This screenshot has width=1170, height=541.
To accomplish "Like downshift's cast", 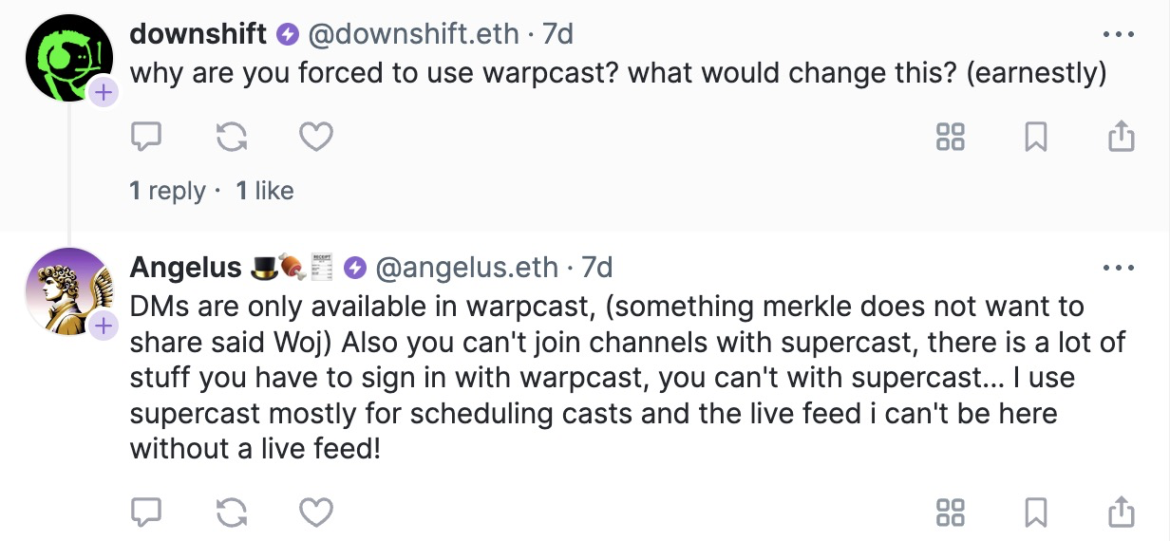I will [x=316, y=139].
